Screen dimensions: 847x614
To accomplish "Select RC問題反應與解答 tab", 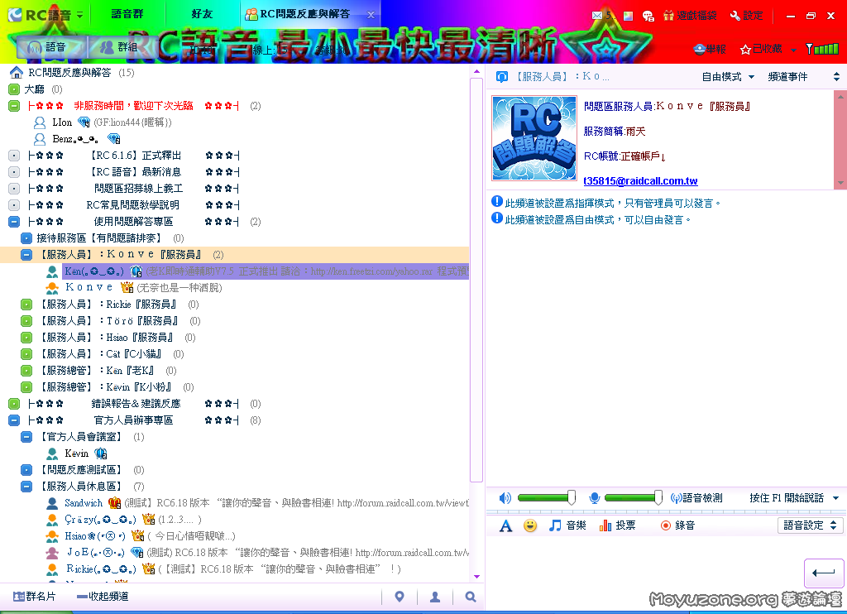I will coord(304,15).
